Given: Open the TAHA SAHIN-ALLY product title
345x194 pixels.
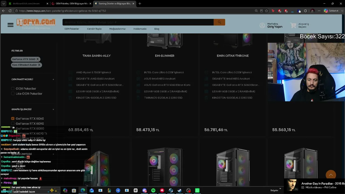Looking at the screenshot, I should click(x=96, y=56).
